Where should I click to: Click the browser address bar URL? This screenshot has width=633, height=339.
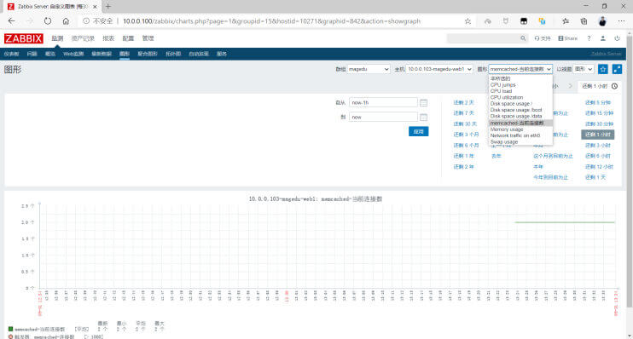pyautogui.click(x=271, y=21)
